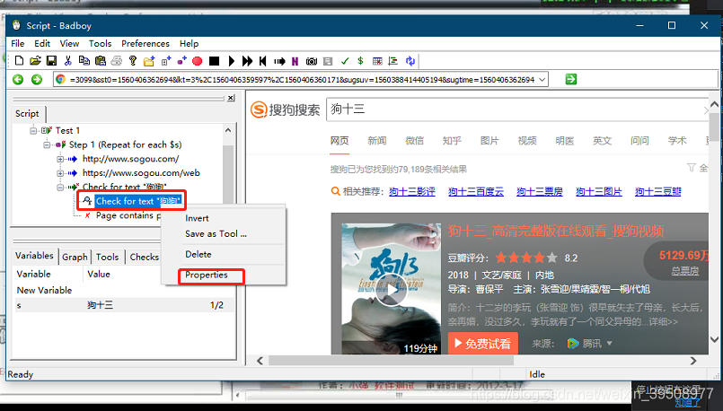Add a variable with the green dollar icon
This screenshot has height=411, width=723.
tap(360, 61)
